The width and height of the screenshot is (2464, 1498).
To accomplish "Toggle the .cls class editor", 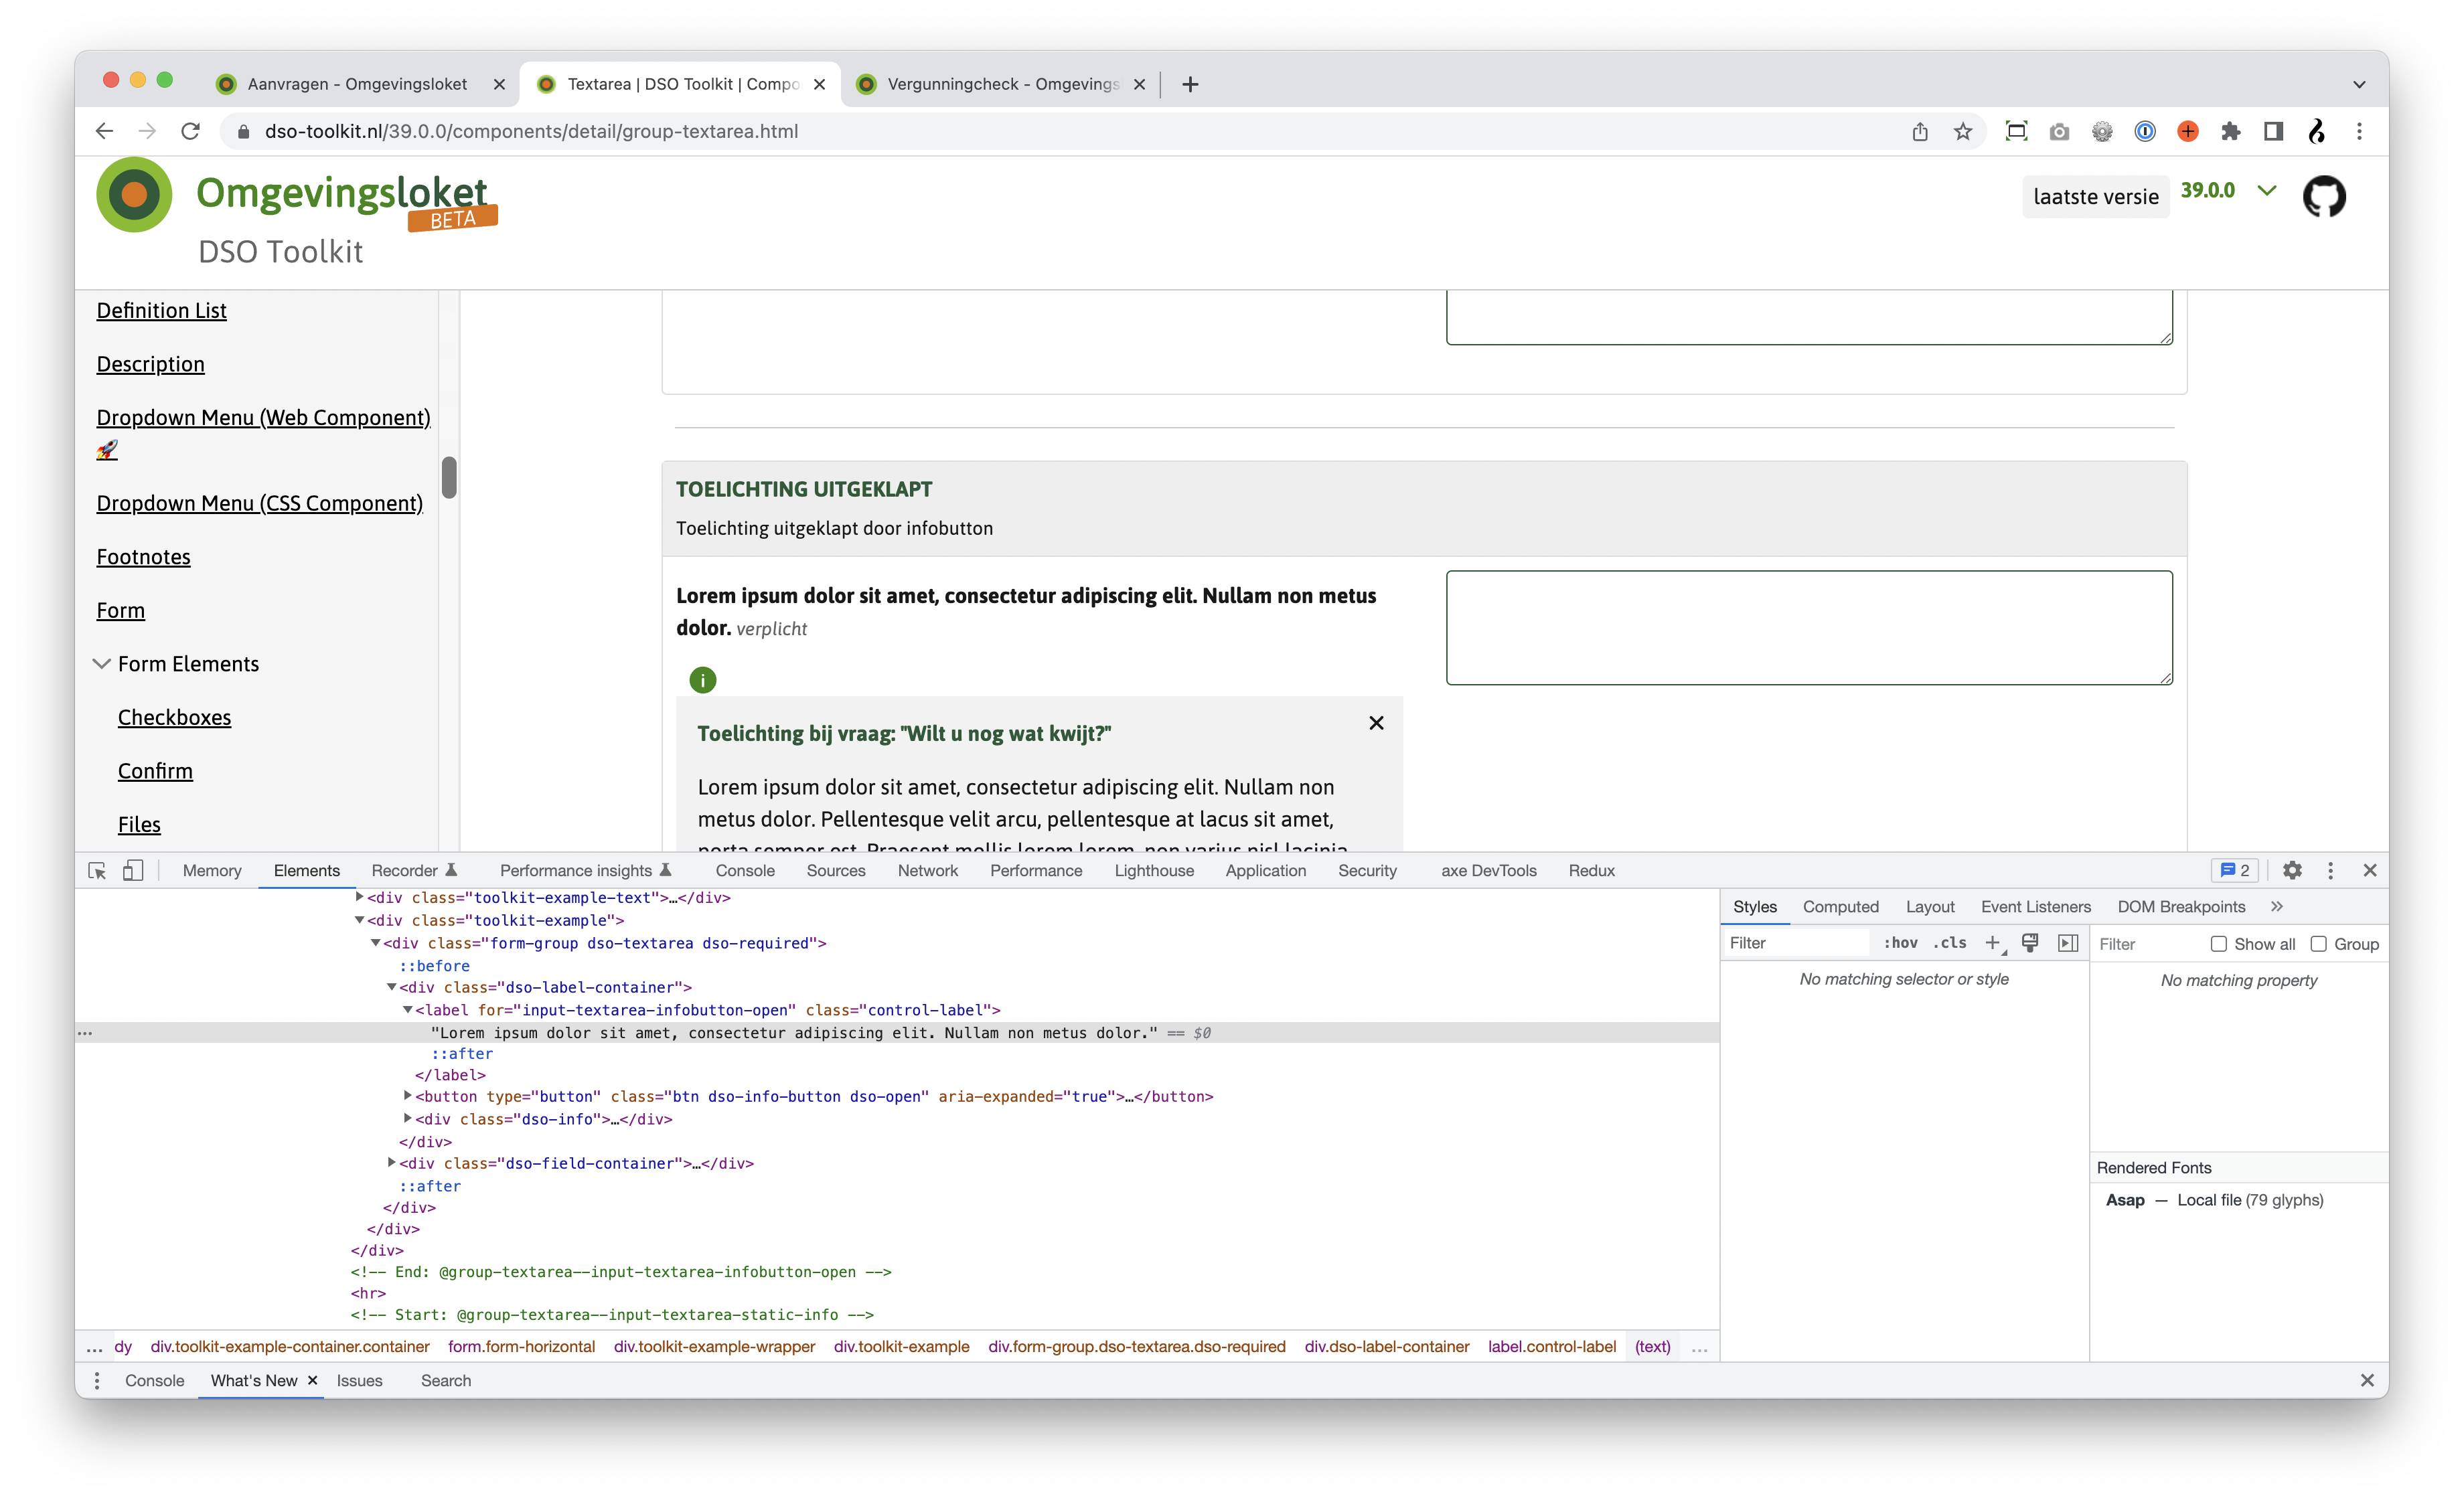I will pos(1949,943).
